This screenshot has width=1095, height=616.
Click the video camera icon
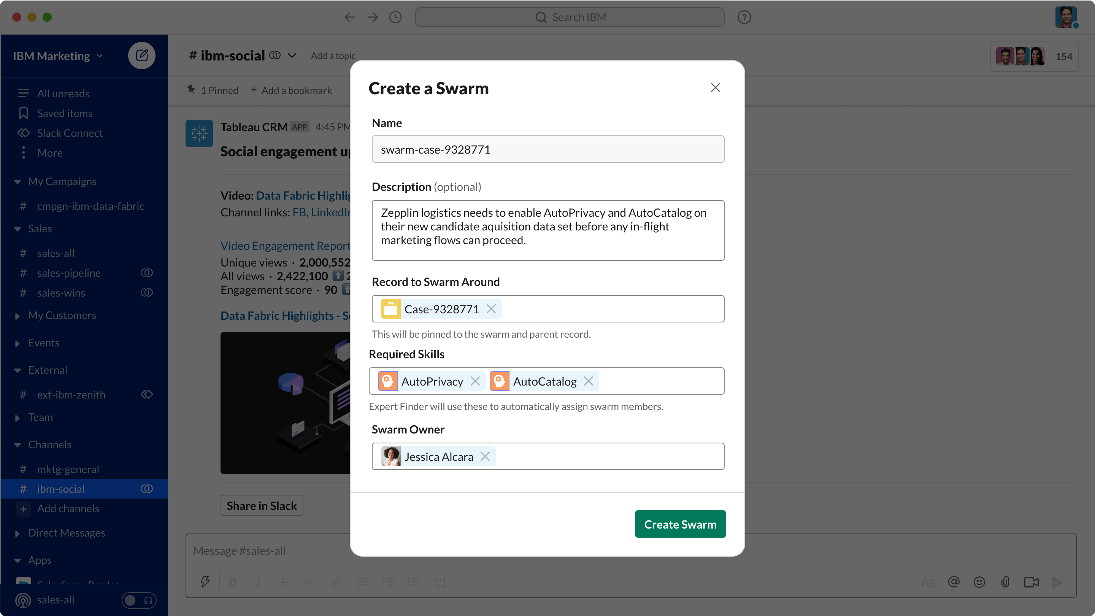(x=1031, y=581)
